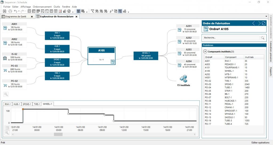The height and width of the screenshot is (145, 273).
Task: Click the chart scrollbar right arrow
Action: coord(194,134)
